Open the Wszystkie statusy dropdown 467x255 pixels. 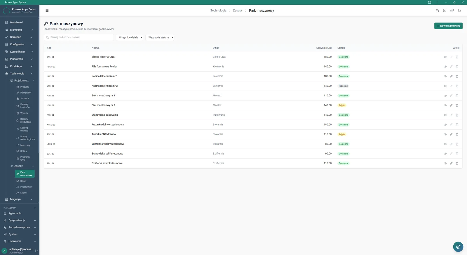pos(160,37)
